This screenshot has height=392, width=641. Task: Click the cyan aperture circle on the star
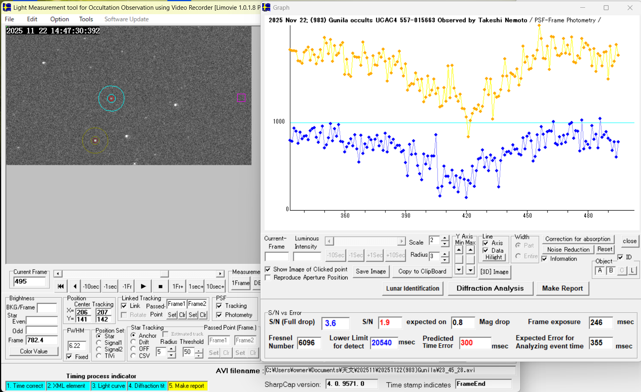tap(111, 98)
